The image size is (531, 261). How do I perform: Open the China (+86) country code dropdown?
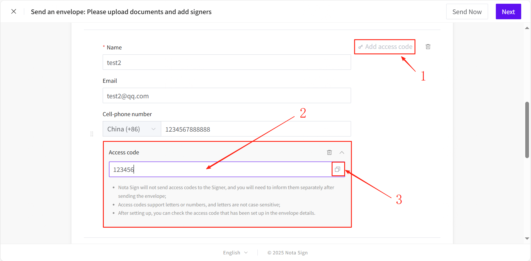(x=132, y=129)
